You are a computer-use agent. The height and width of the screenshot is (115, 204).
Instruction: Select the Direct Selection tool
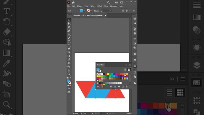pos(69,23)
